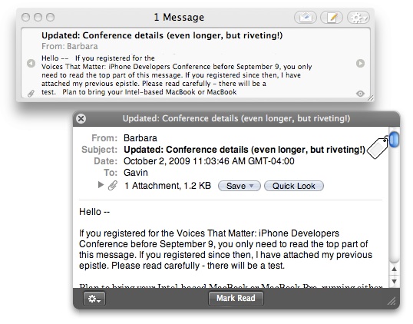Open the Save dropdown for attachment
Image resolution: width=413 pixels, height=324 pixels.
(240, 186)
